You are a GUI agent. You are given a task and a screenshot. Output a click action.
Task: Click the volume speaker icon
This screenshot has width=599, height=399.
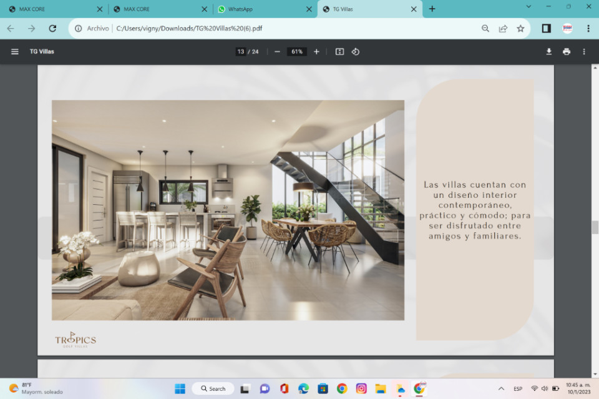[545, 388]
